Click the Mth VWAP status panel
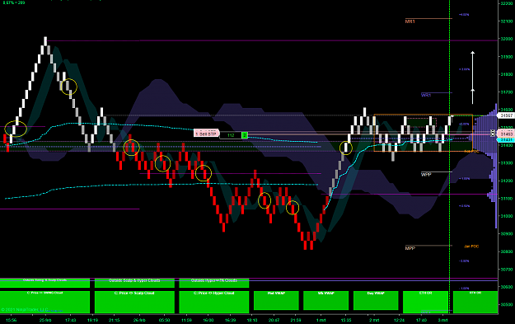The image size is (515, 324). pos(276,300)
